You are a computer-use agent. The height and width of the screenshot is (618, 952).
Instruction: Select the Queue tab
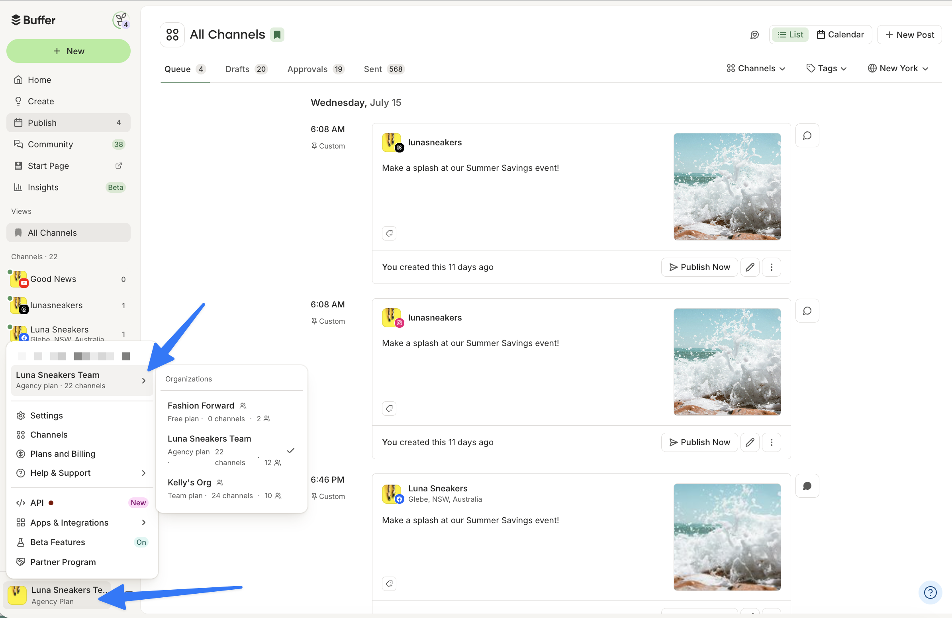(185, 69)
